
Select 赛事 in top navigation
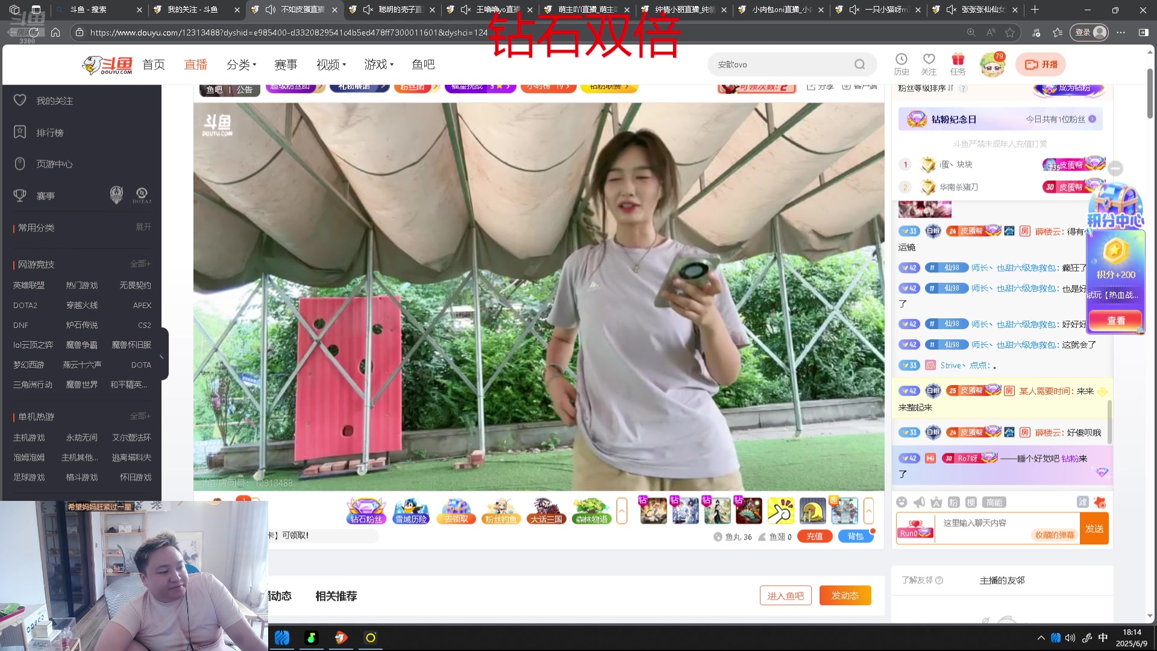(x=286, y=64)
